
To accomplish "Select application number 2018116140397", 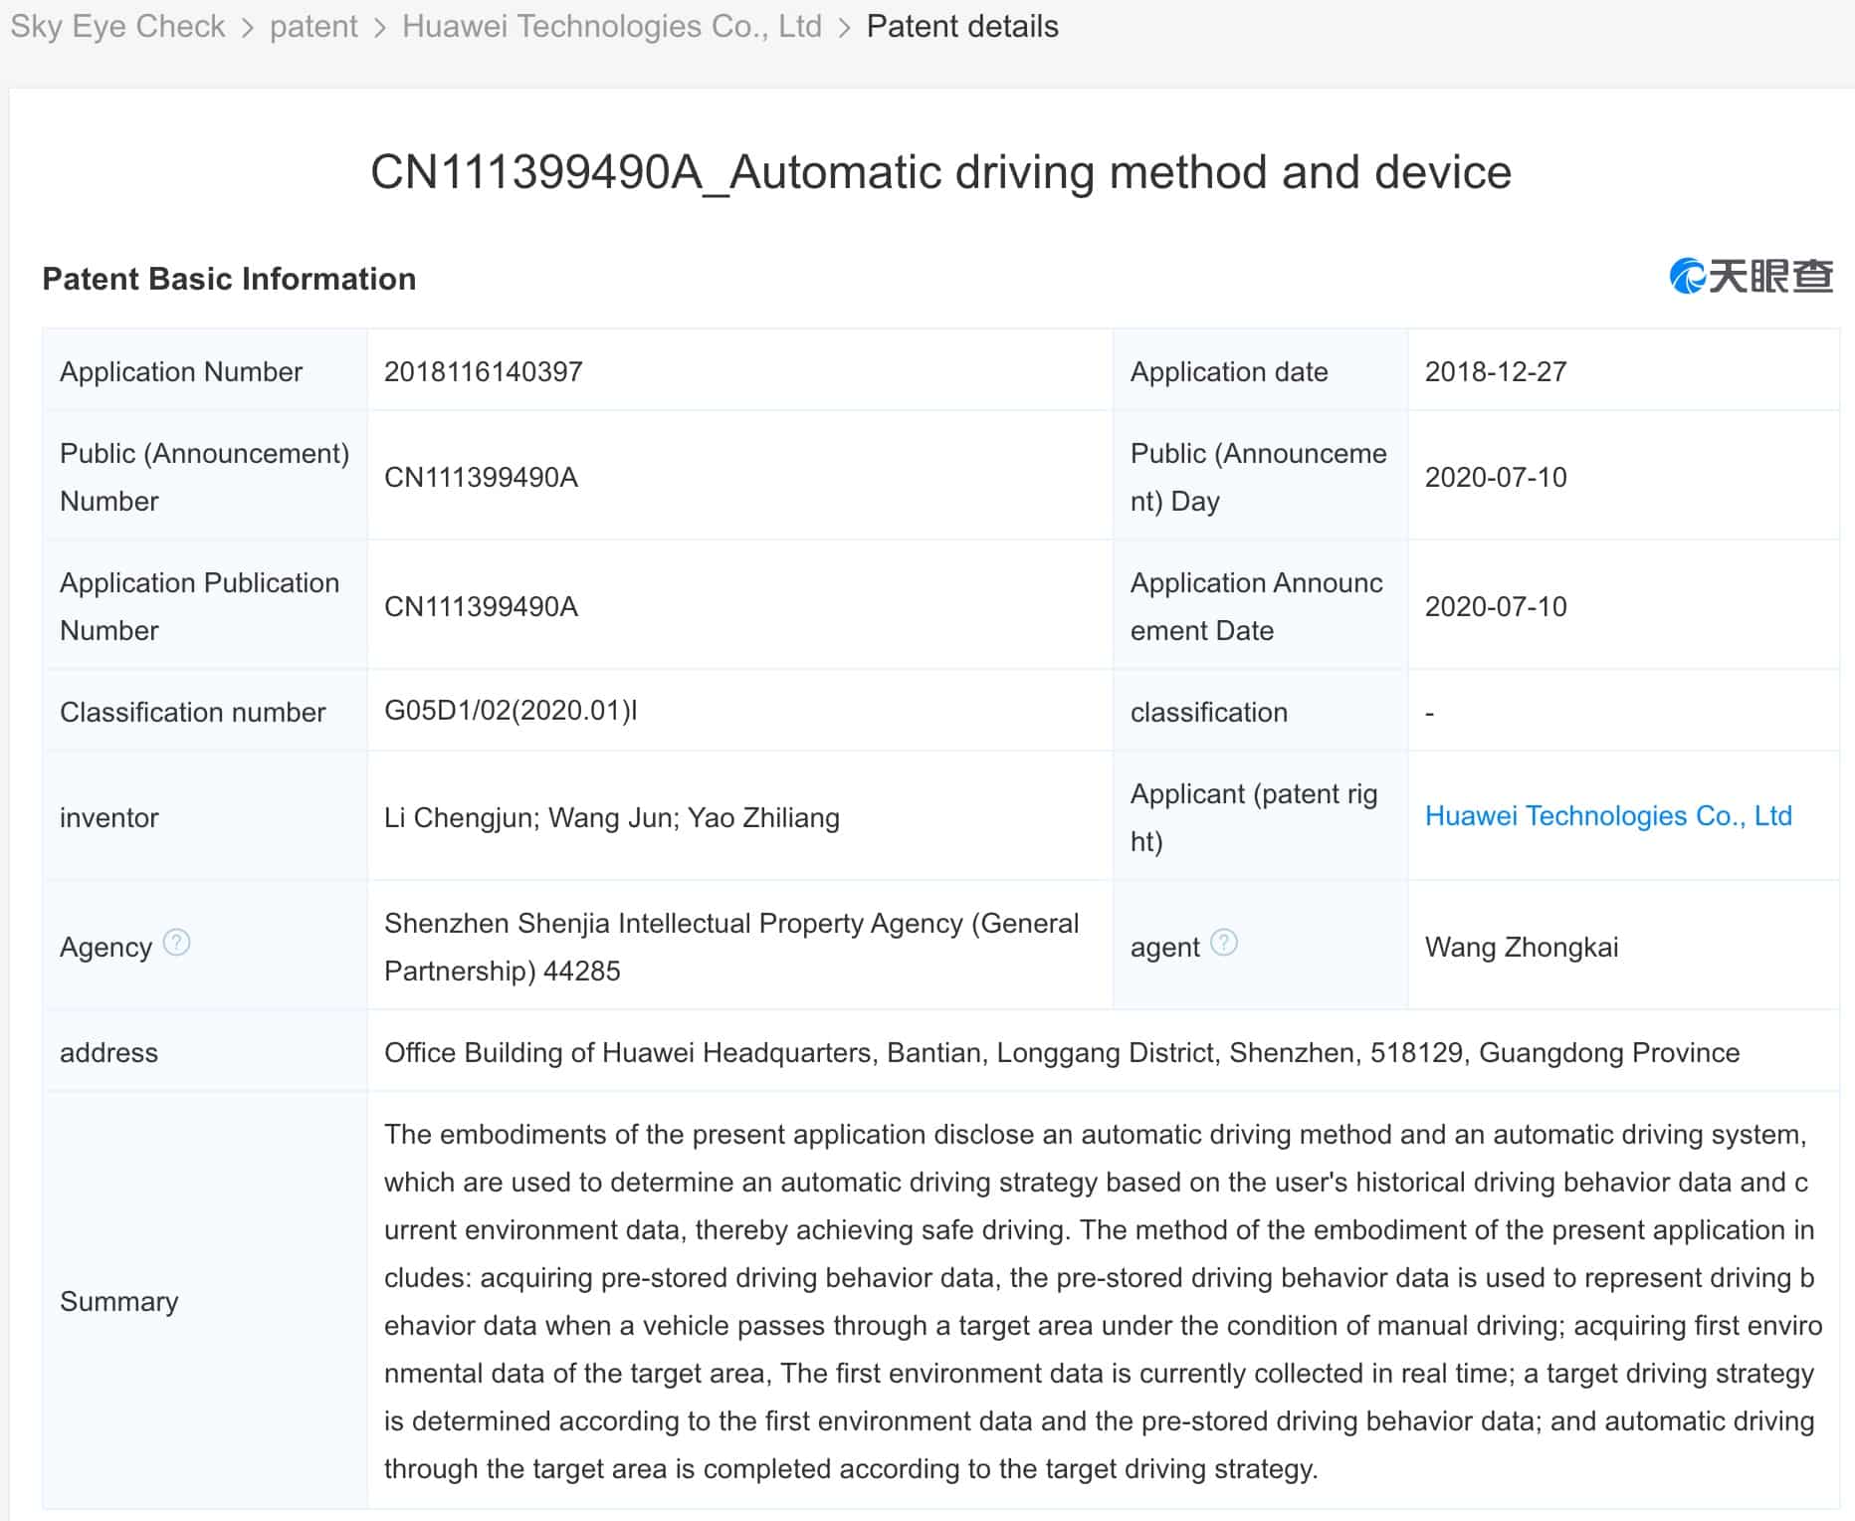I will pos(483,371).
